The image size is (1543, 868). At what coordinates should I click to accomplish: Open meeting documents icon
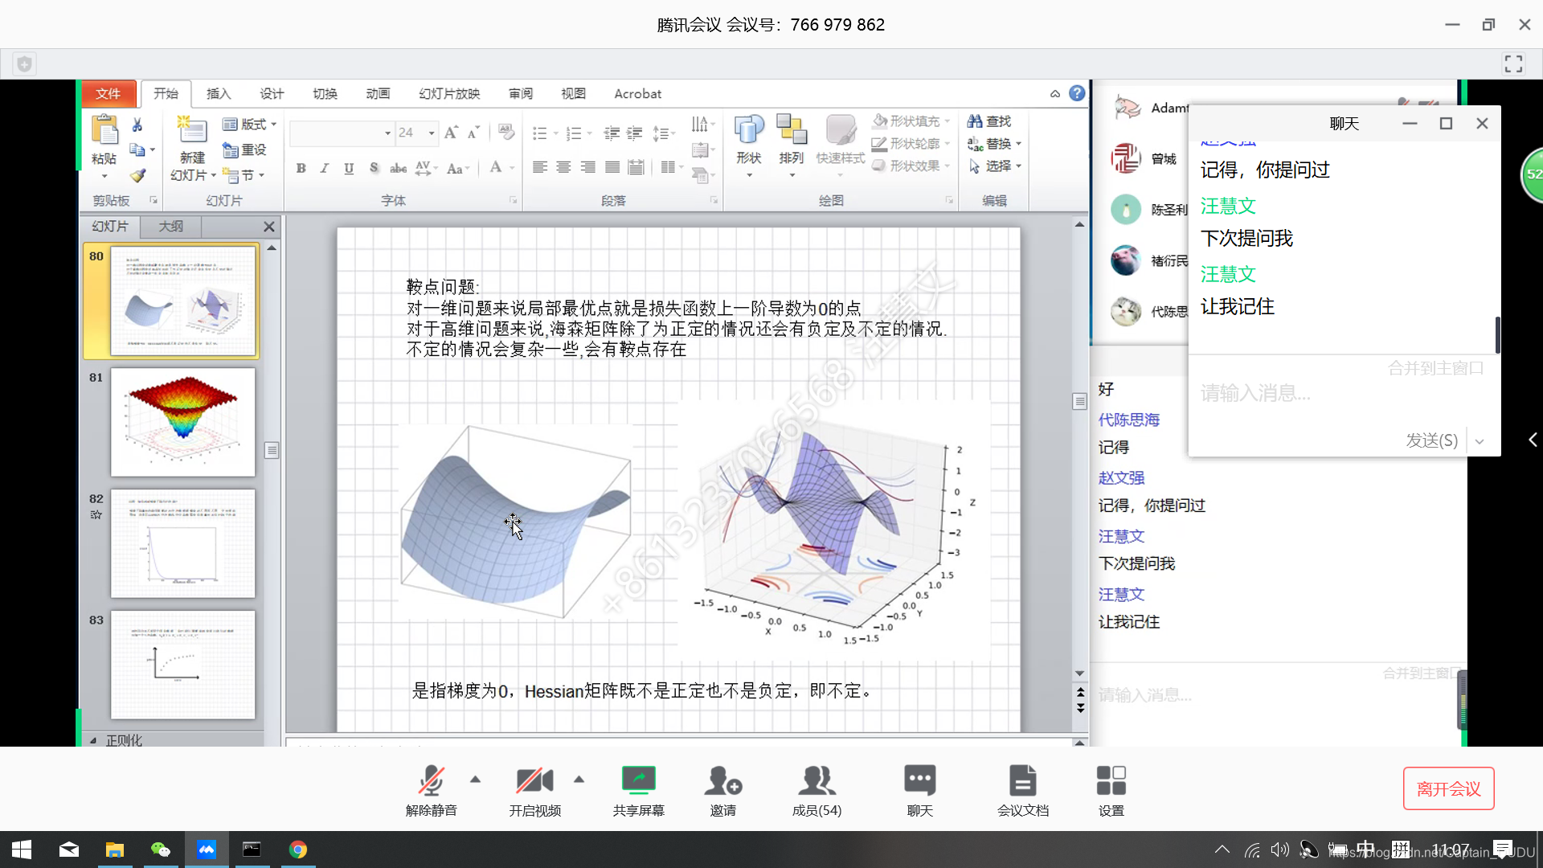click(x=1022, y=780)
